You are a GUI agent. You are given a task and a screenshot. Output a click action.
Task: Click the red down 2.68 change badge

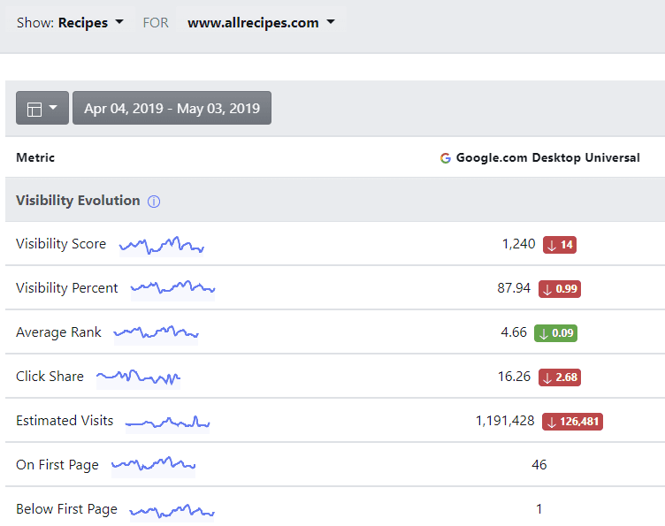tap(560, 377)
